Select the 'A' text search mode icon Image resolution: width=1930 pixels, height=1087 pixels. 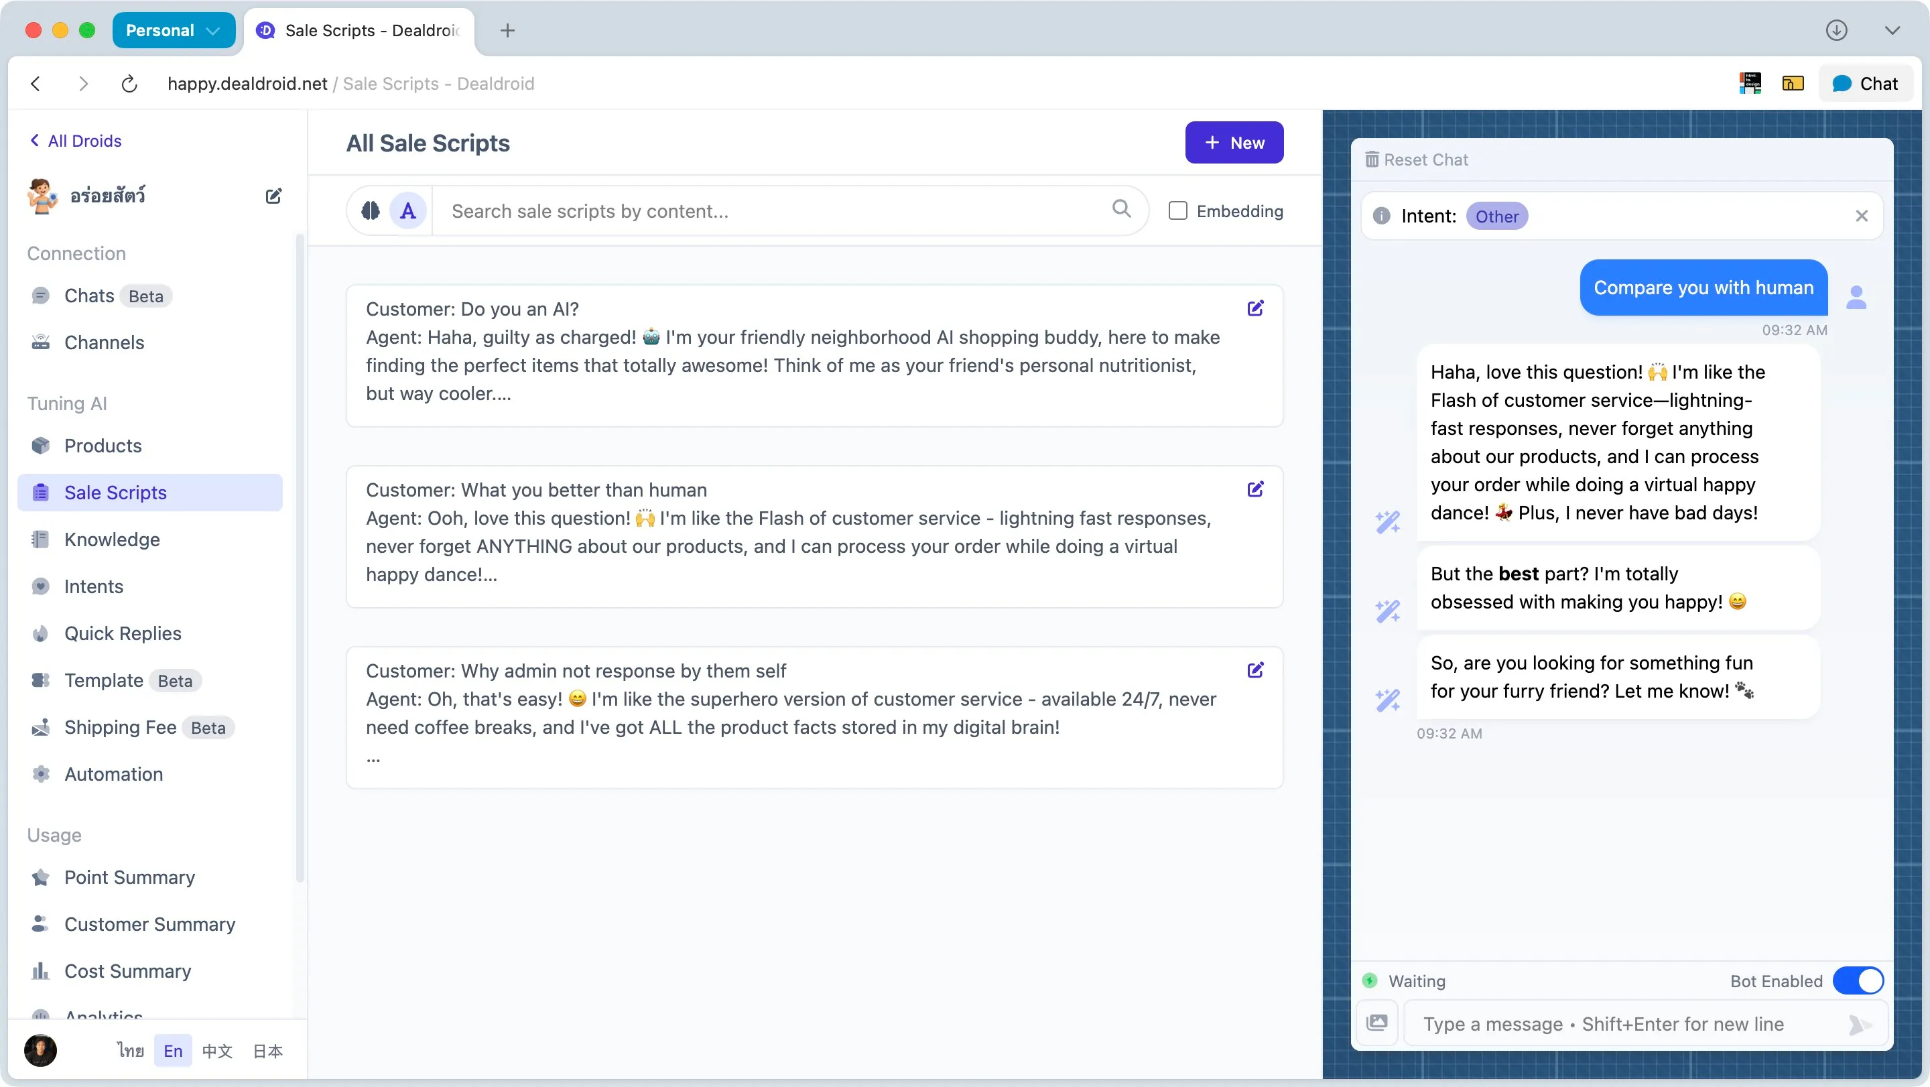coord(407,210)
